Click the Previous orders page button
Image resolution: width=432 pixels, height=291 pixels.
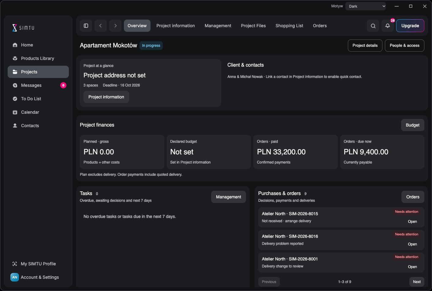click(x=269, y=282)
